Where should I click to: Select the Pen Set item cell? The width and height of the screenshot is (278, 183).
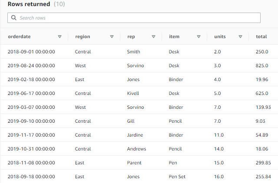tap(177, 177)
